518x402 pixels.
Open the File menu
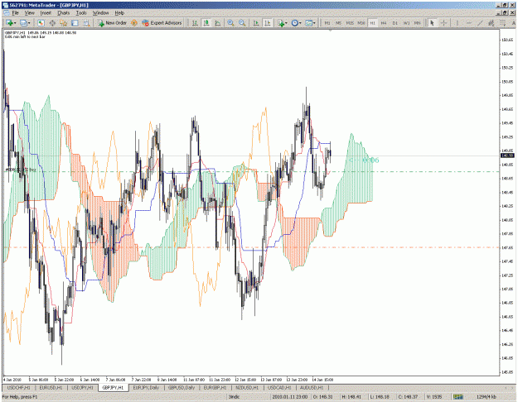tap(16, 13)
